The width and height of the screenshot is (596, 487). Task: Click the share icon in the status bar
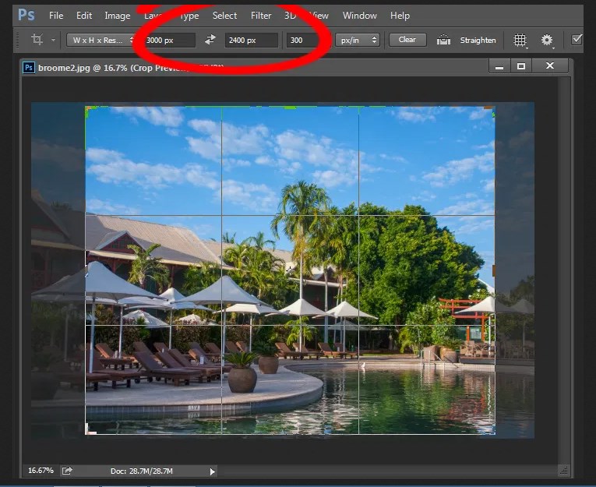[x=68, y=471]
